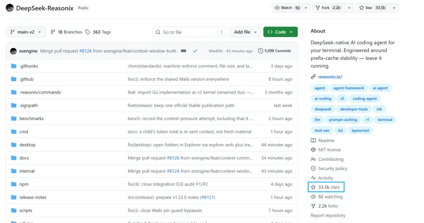Click the Contributing people icon
Screen dimensions: 424x223
(x=313, y=159)
